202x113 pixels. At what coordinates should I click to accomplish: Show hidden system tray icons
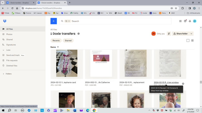point(149,110)
